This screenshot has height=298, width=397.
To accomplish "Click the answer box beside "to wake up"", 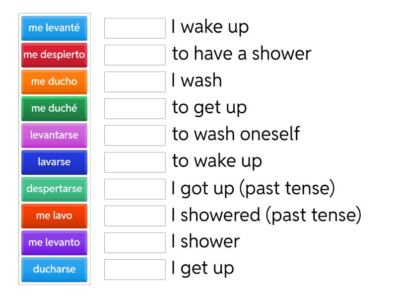I will pyautogui.click(x=135, y=162).
